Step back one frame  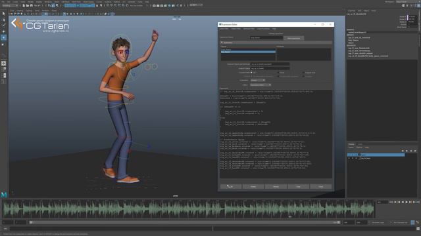point(395,202)
